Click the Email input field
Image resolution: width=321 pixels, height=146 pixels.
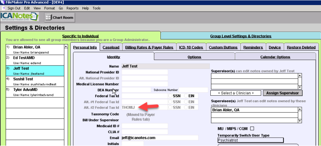(160, 138)
